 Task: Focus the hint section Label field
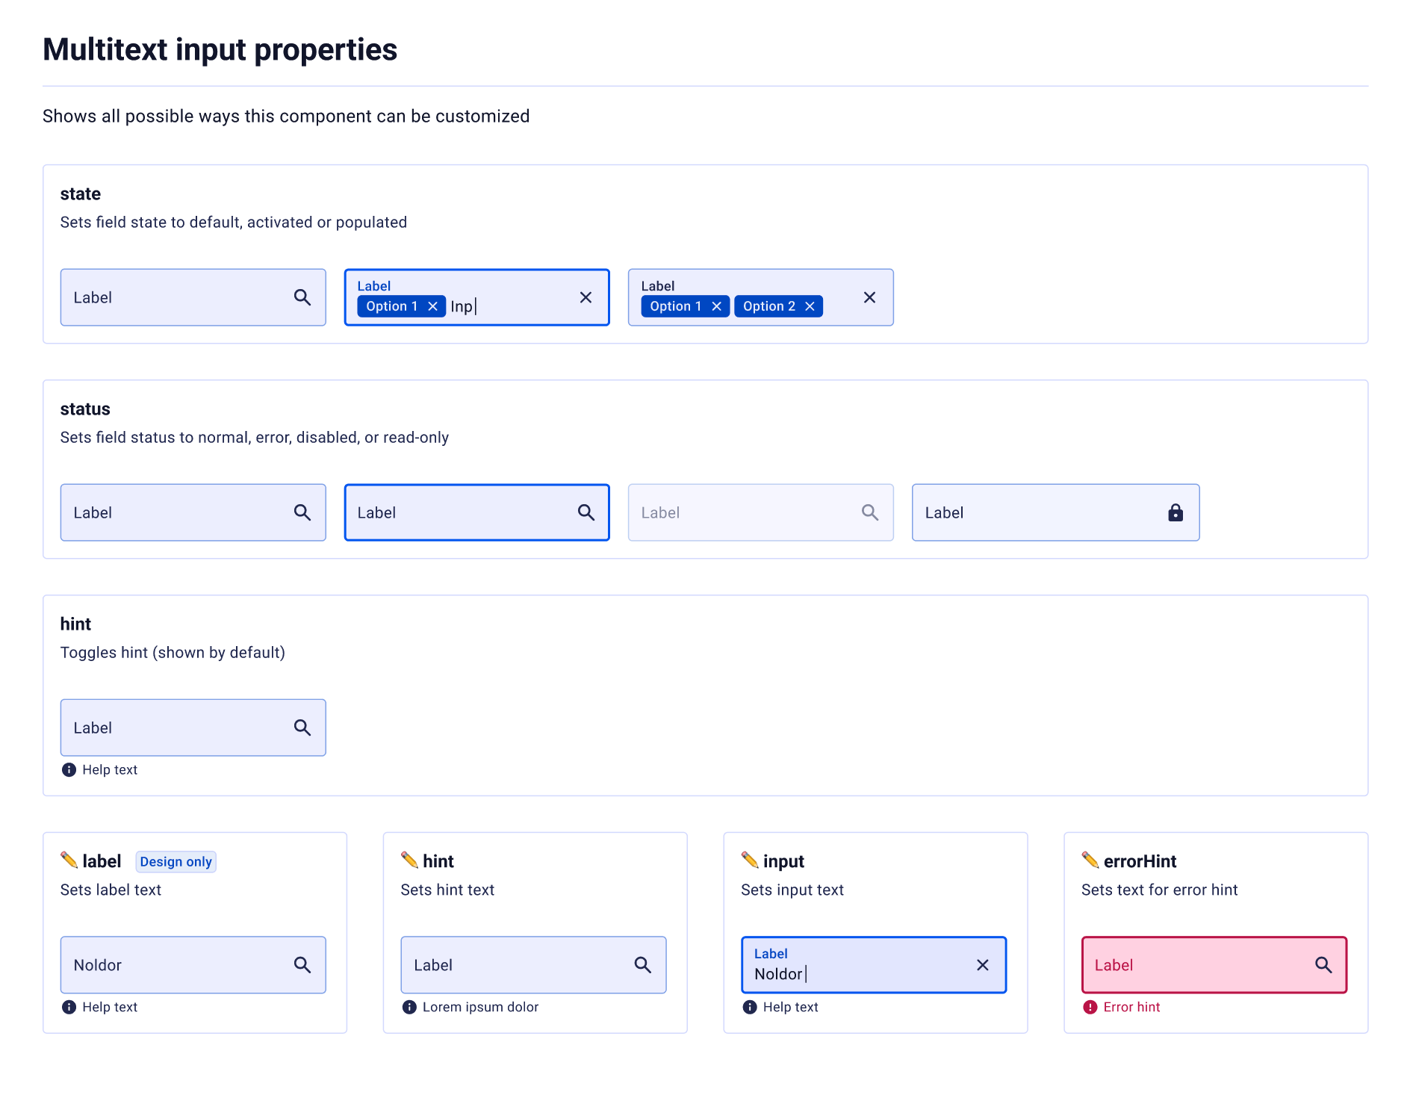[193, 728]
